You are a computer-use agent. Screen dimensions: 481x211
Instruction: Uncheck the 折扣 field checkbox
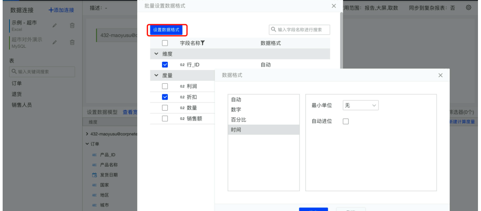[165, 97]
